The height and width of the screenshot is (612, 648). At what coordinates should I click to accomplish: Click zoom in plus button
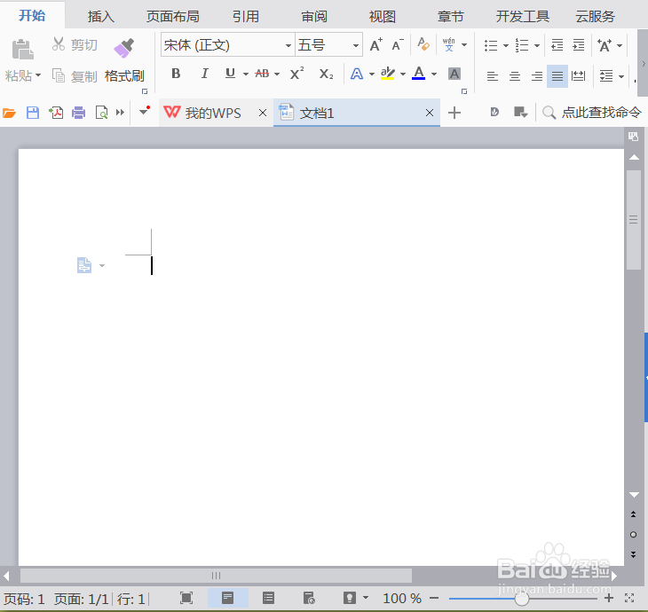coord(609,598)
